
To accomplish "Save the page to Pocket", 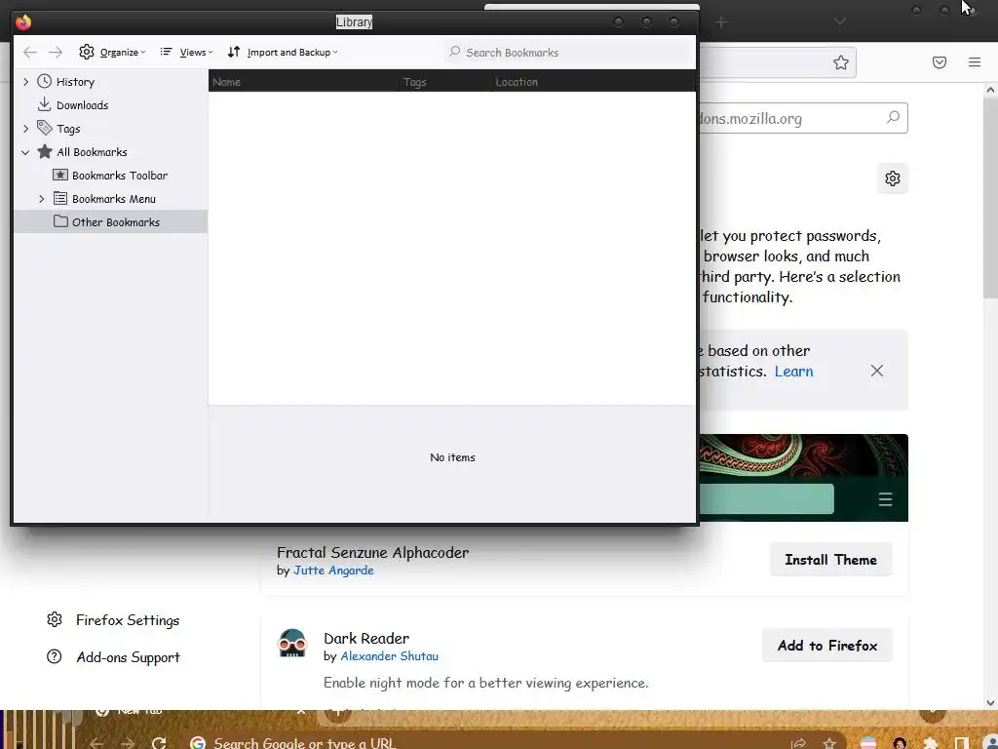I will [x=940, y=62].
